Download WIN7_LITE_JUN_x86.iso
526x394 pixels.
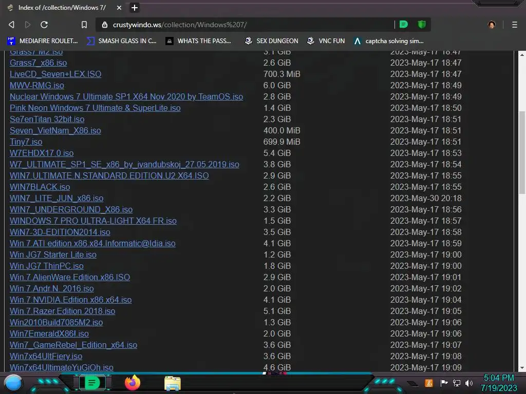coord(57,198)
